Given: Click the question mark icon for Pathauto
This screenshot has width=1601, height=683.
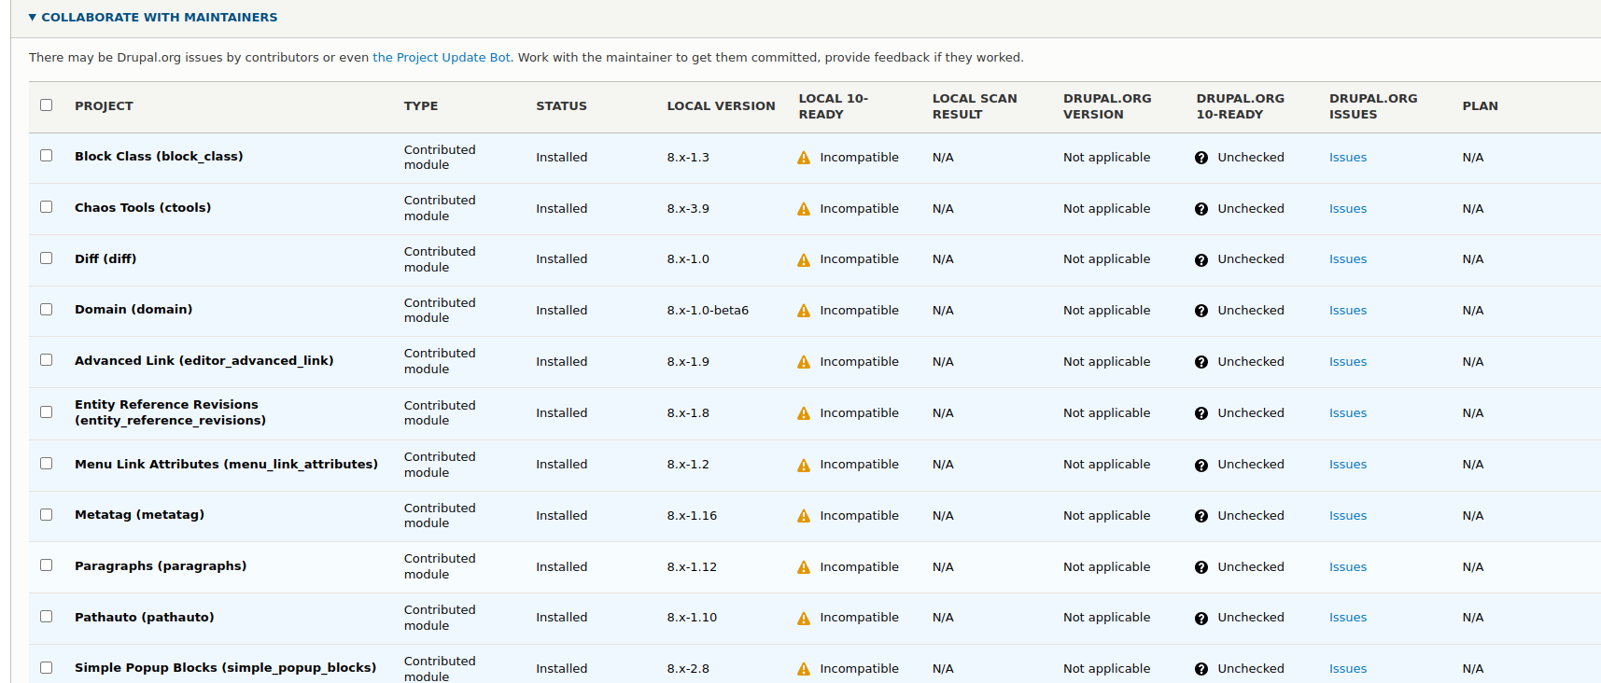Looking at the screenshot, I should [1201, 618].
